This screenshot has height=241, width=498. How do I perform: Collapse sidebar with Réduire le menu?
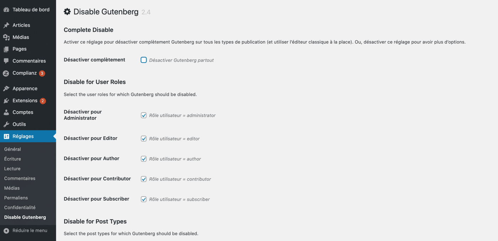25,230
